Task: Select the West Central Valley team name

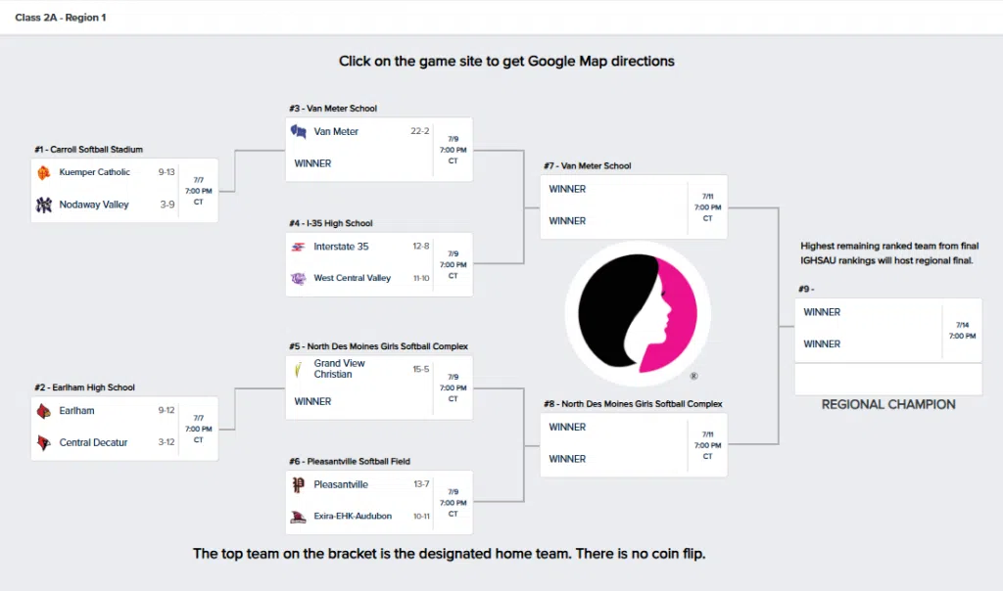Action: pyautogui.click(x=352, y=278)
